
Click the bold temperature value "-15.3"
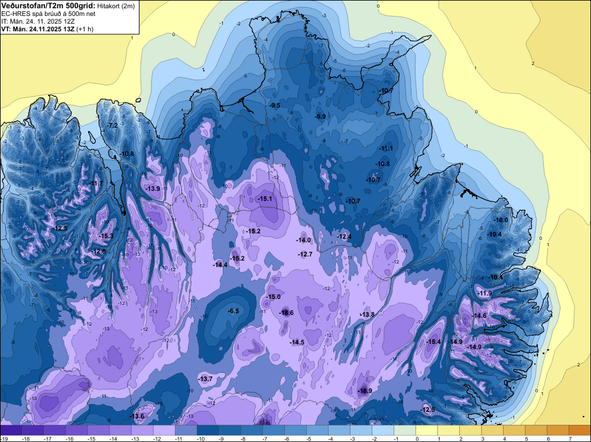tap(106, 236)
